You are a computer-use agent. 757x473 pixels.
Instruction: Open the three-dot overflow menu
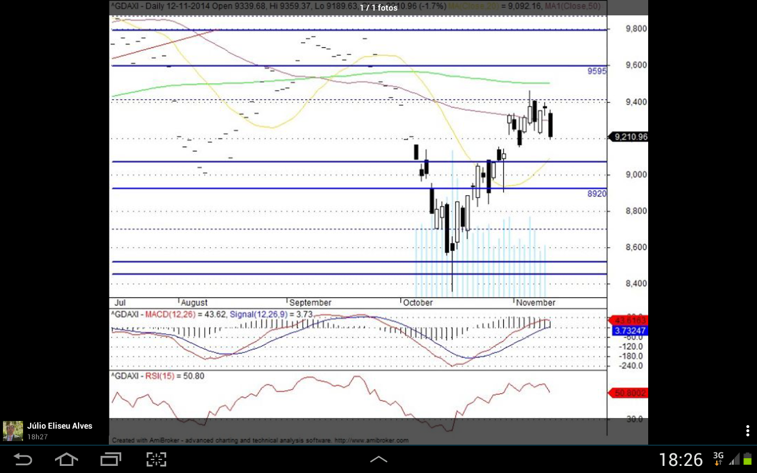(748, 430)
